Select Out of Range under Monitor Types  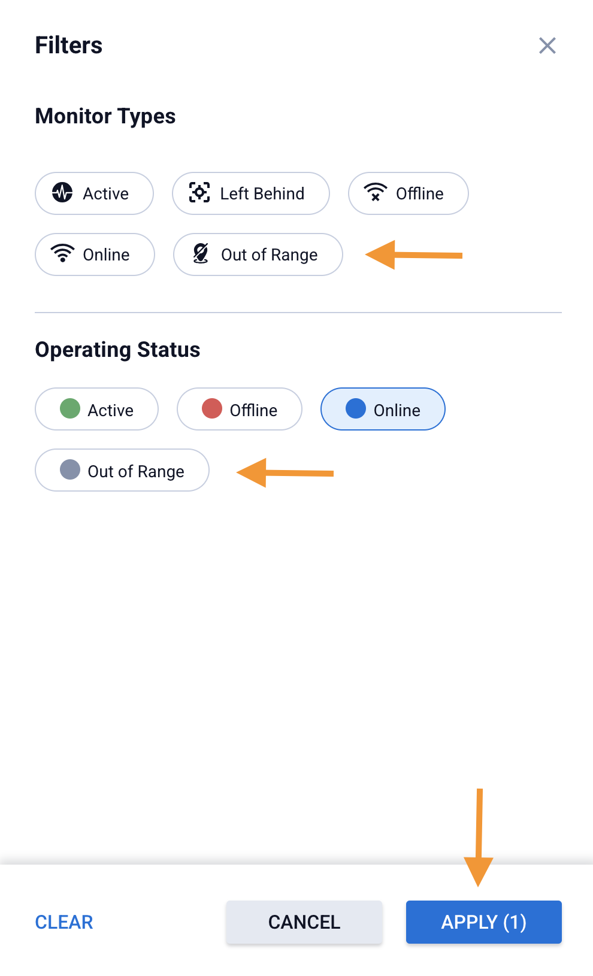(258, 255)
